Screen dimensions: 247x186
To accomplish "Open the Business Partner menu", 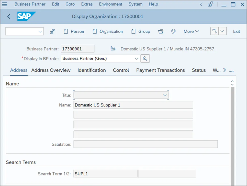I will click(x=30, y=4).
